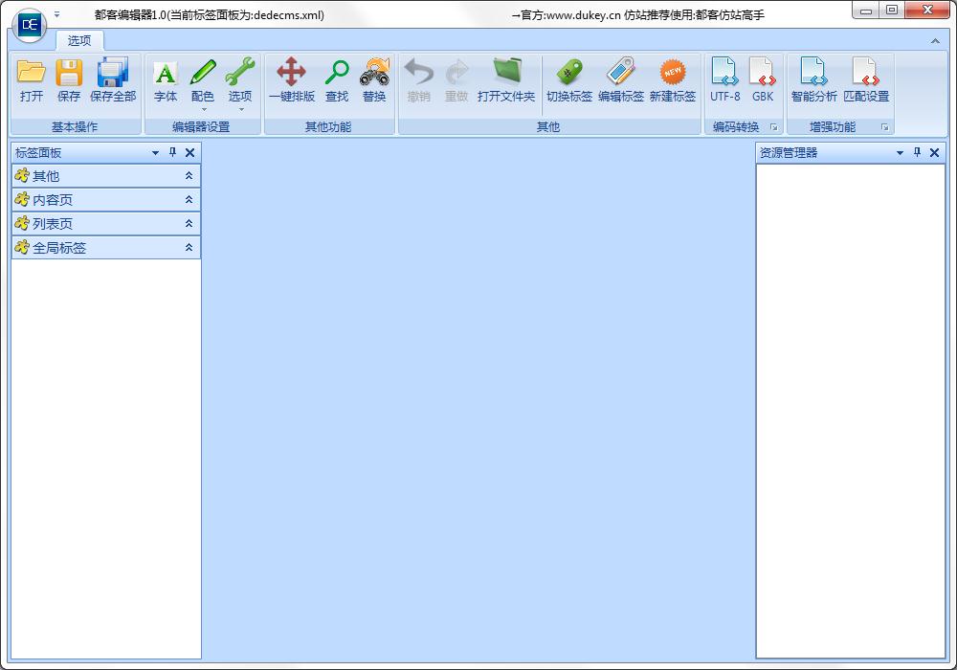Click the DE application logo button
The image size is (957, 670).
coord(30,25)
